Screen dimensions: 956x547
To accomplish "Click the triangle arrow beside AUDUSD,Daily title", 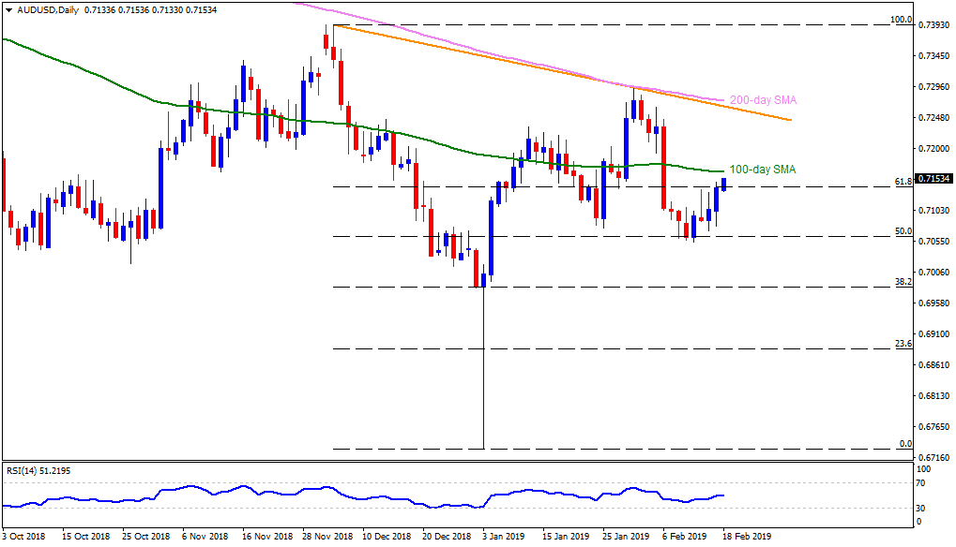I will (x=8, y=9).
